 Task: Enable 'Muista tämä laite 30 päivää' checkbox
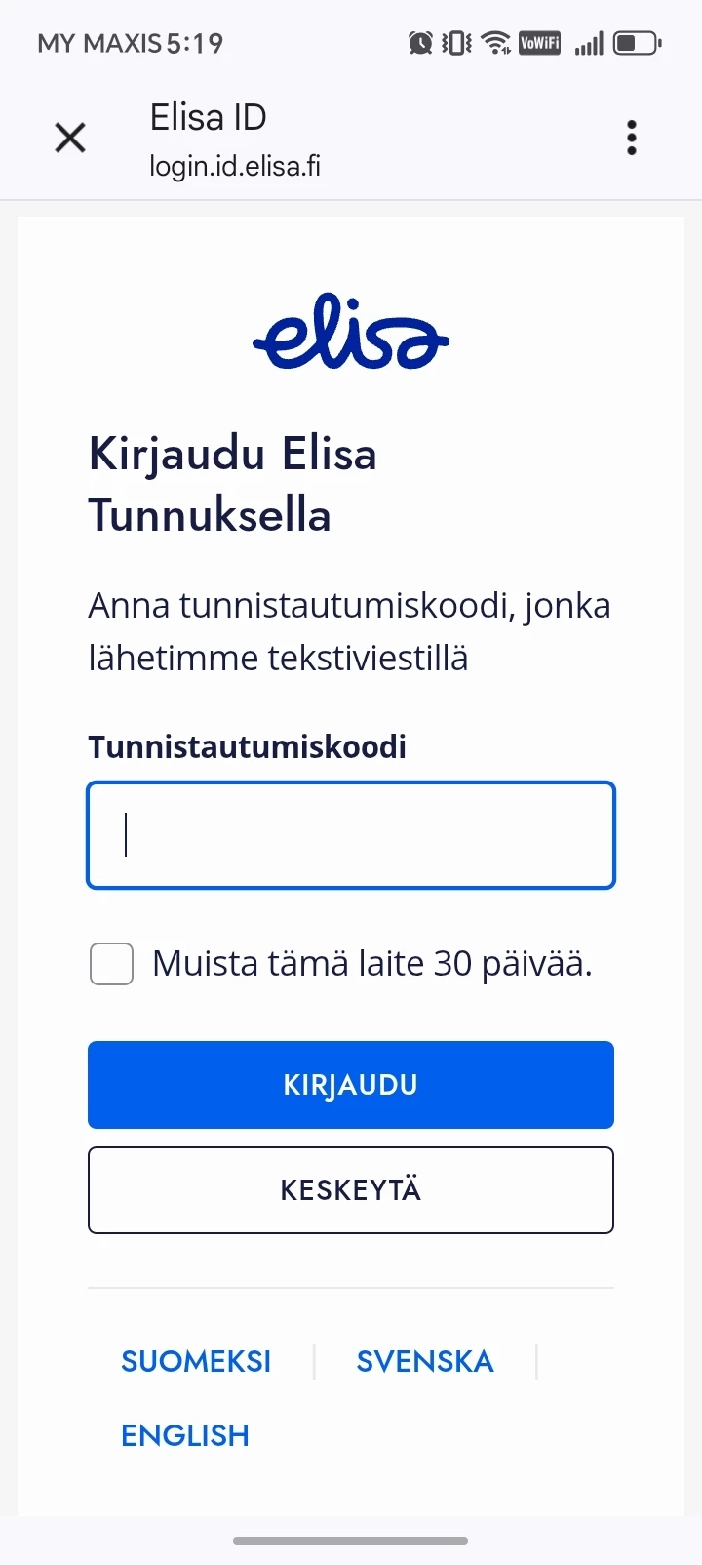111,964
